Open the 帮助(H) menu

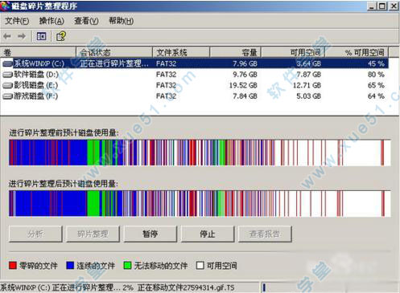[121, 21]
